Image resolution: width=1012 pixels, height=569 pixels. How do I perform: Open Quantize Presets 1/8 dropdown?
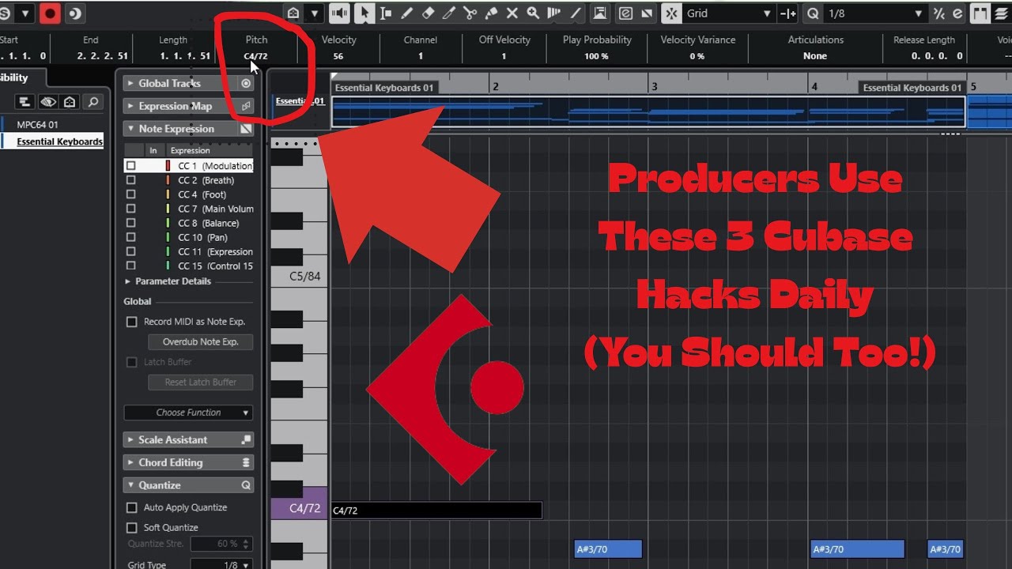pyautogui.click(x=874, y=13)
